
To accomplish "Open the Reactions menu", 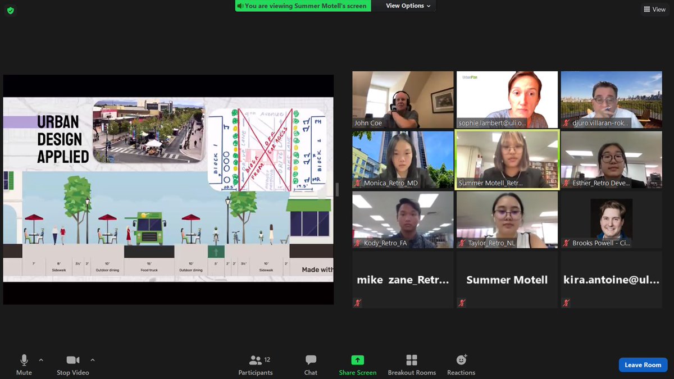I will (x=461, y=364).
